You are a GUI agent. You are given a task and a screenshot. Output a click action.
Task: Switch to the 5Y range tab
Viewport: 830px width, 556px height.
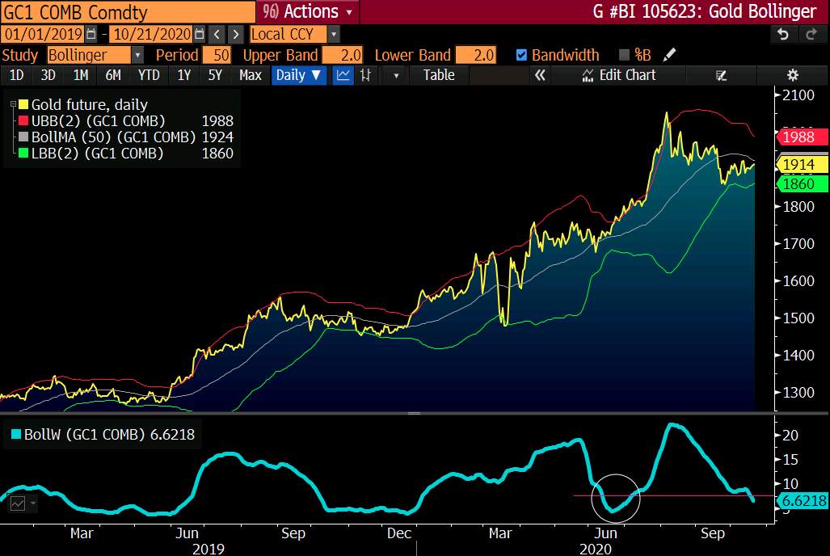coord(215,75)
